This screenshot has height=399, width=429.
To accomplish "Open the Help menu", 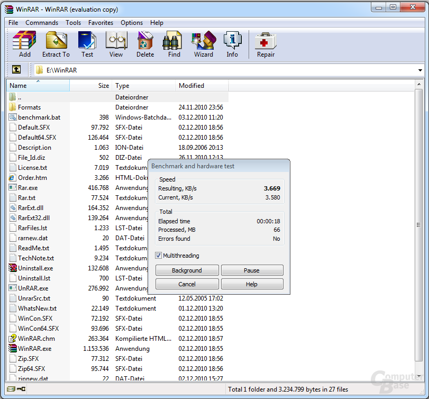I will point(157,23).
